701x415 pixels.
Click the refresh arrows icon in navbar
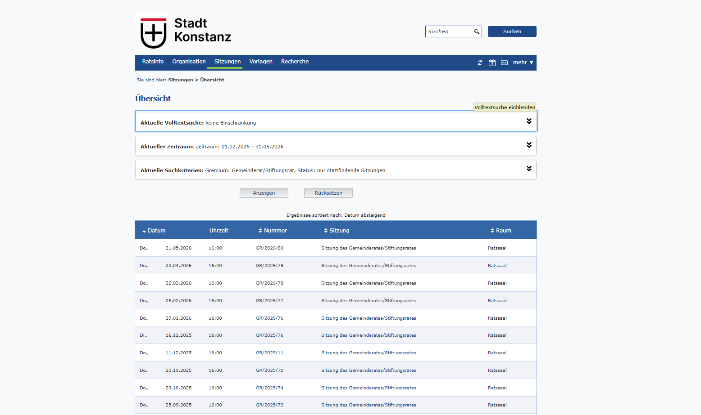pos(480,63)
